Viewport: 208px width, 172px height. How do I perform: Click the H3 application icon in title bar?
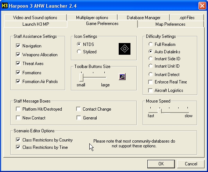5,6
